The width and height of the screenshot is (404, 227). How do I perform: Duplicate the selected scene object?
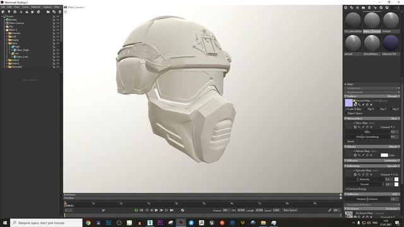point(54,12)
